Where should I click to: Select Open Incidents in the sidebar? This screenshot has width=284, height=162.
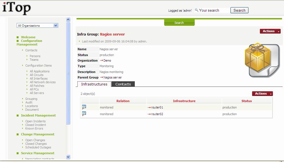35,121
